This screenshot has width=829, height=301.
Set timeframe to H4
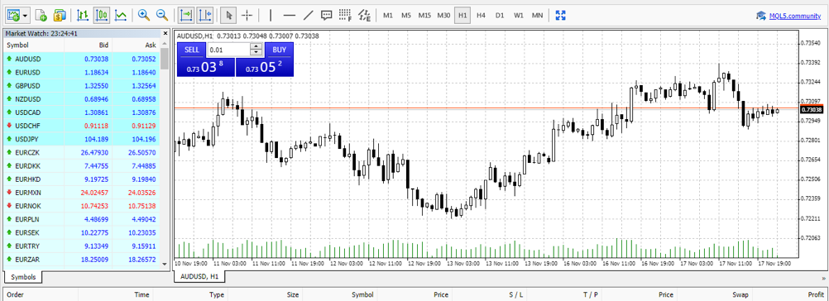tap(481, 16)
